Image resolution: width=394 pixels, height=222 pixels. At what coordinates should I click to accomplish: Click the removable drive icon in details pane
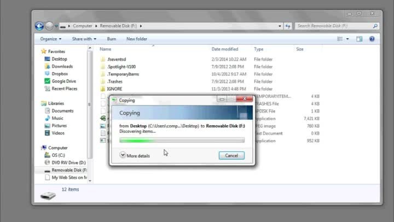pyautogui.click(x=48, y=195)
